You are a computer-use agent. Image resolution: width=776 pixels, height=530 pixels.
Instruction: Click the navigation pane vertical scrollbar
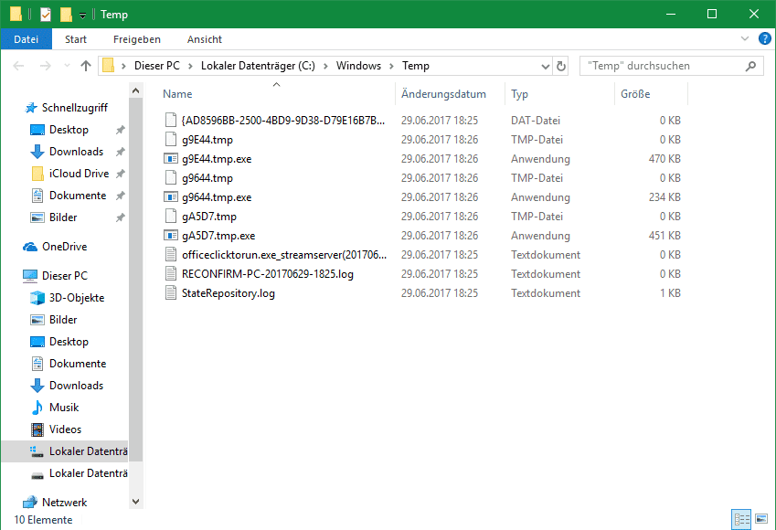(x=136, y=274)
